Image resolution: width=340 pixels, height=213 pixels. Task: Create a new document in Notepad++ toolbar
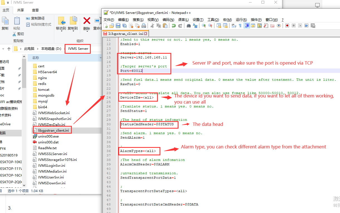[106, 26]
